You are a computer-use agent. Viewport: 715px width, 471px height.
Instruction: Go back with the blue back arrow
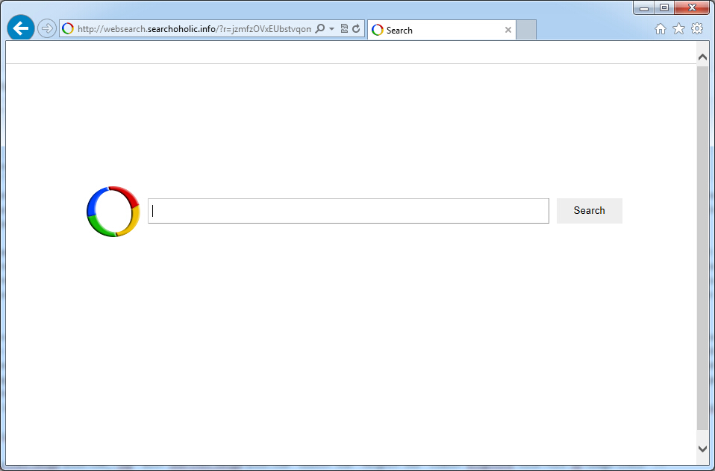point(21,28)
